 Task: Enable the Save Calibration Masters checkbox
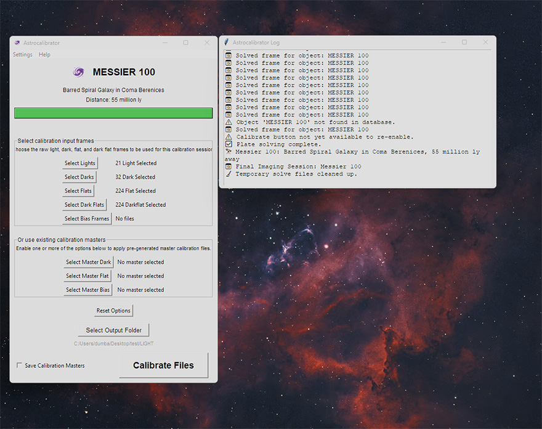[x=20, y=366]
